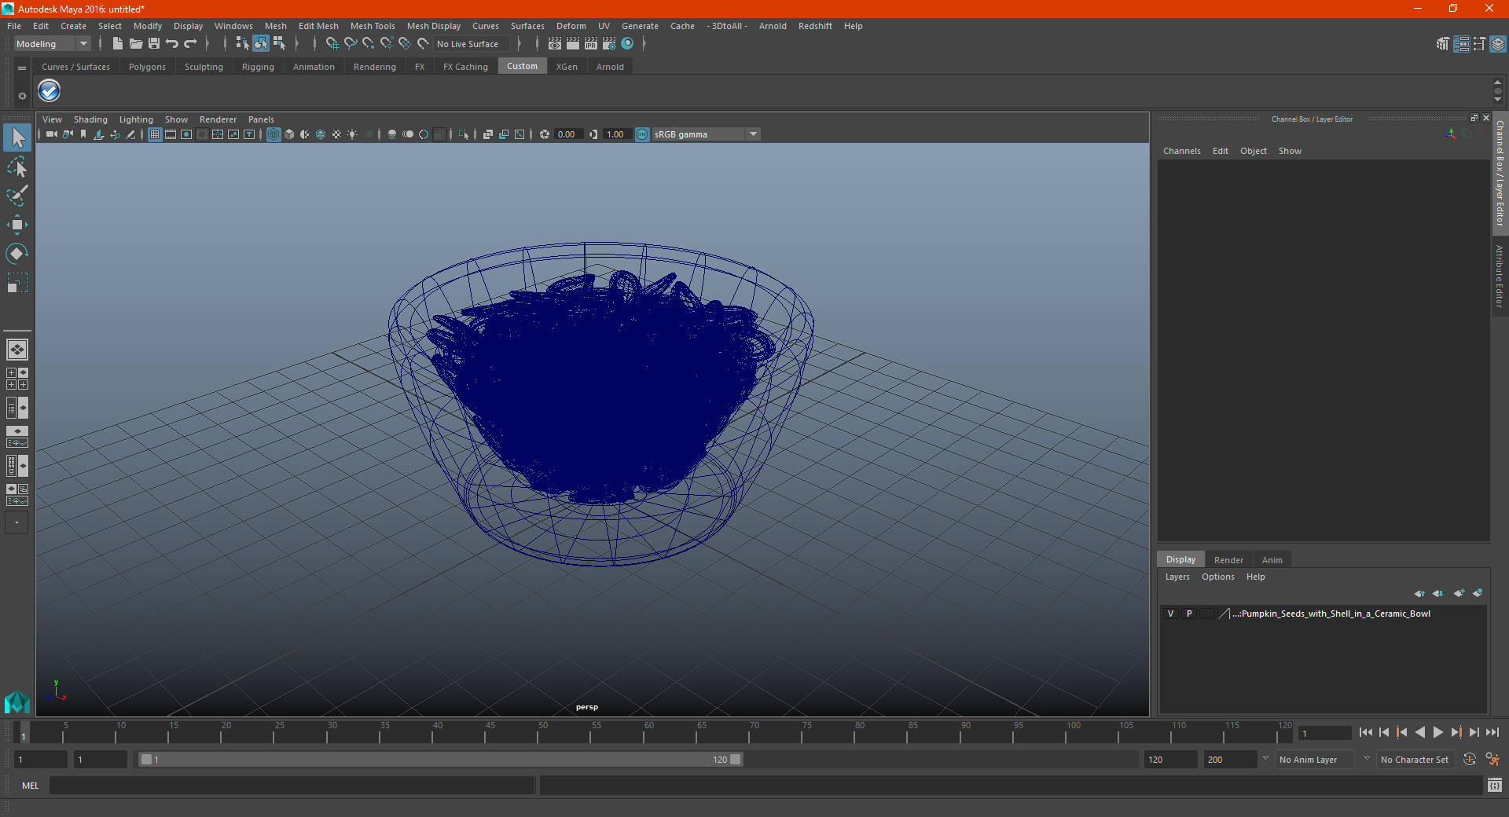The image size is (1509, 817).
Task: Toggle snap to points
Action: (369, 44)
